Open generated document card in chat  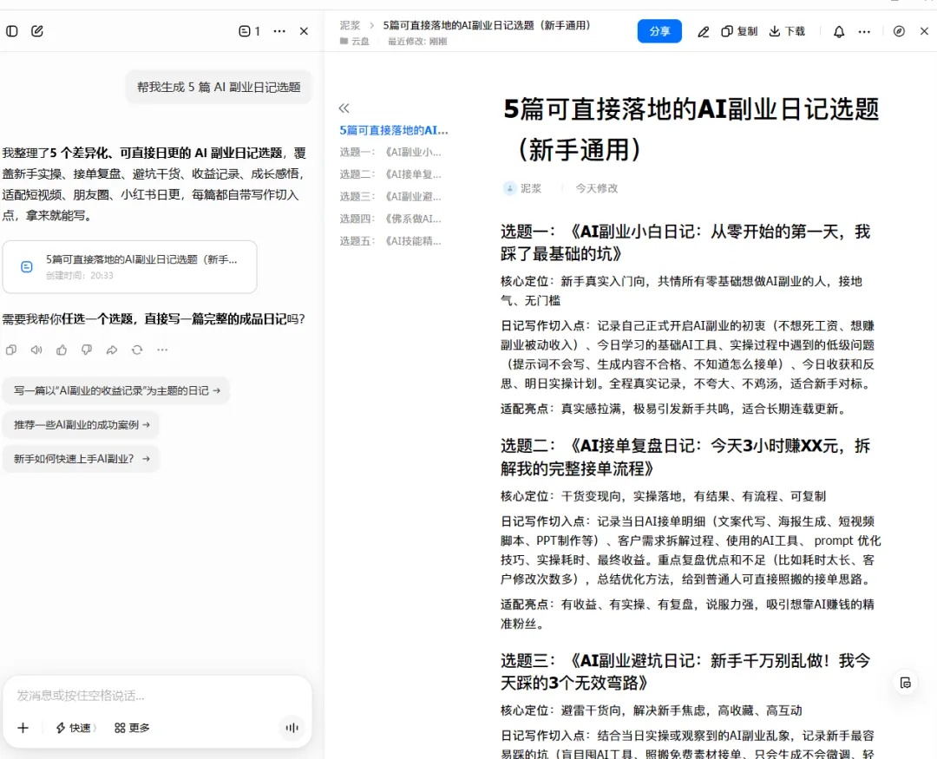(129, 266)
